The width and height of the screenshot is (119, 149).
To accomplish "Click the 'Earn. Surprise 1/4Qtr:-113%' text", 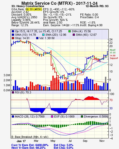I will tap(61, 25).
